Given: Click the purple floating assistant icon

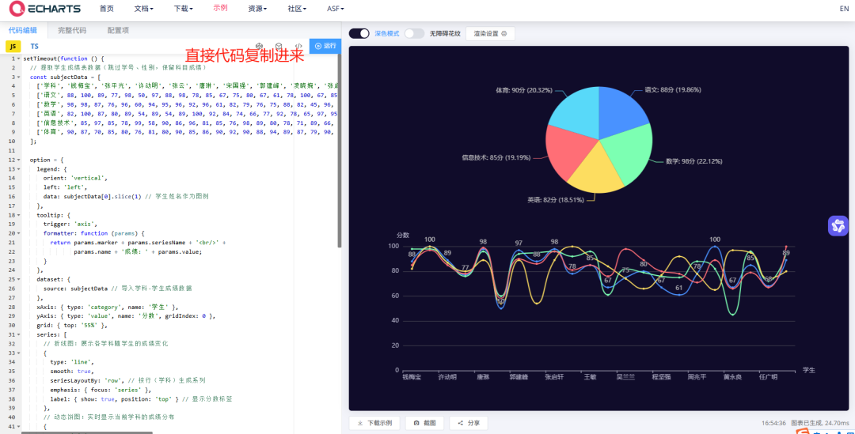Looking at the screenshot, I should (x=838, y=226).
